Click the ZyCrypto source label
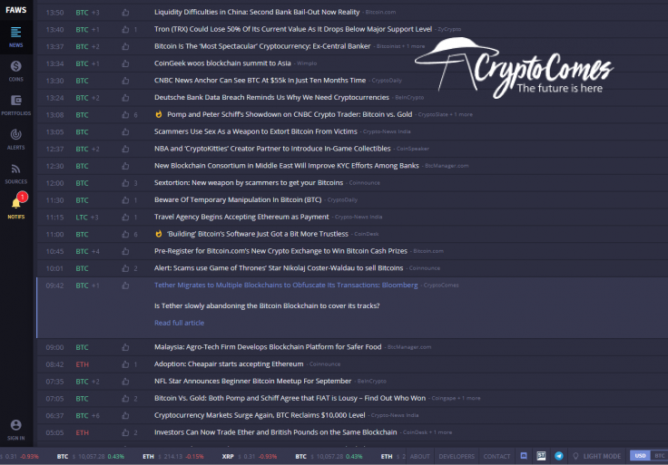 [449, 29]
